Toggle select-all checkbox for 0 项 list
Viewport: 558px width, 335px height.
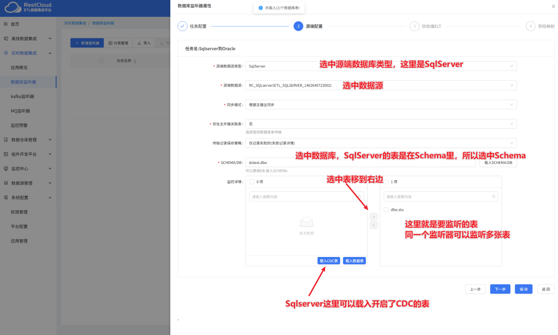point(251,182)
